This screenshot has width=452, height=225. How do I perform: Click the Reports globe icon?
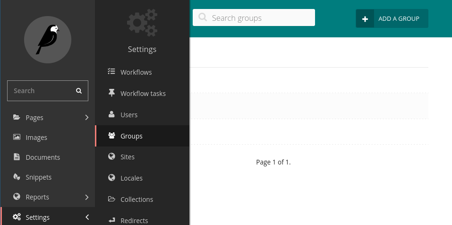point(17,197)
